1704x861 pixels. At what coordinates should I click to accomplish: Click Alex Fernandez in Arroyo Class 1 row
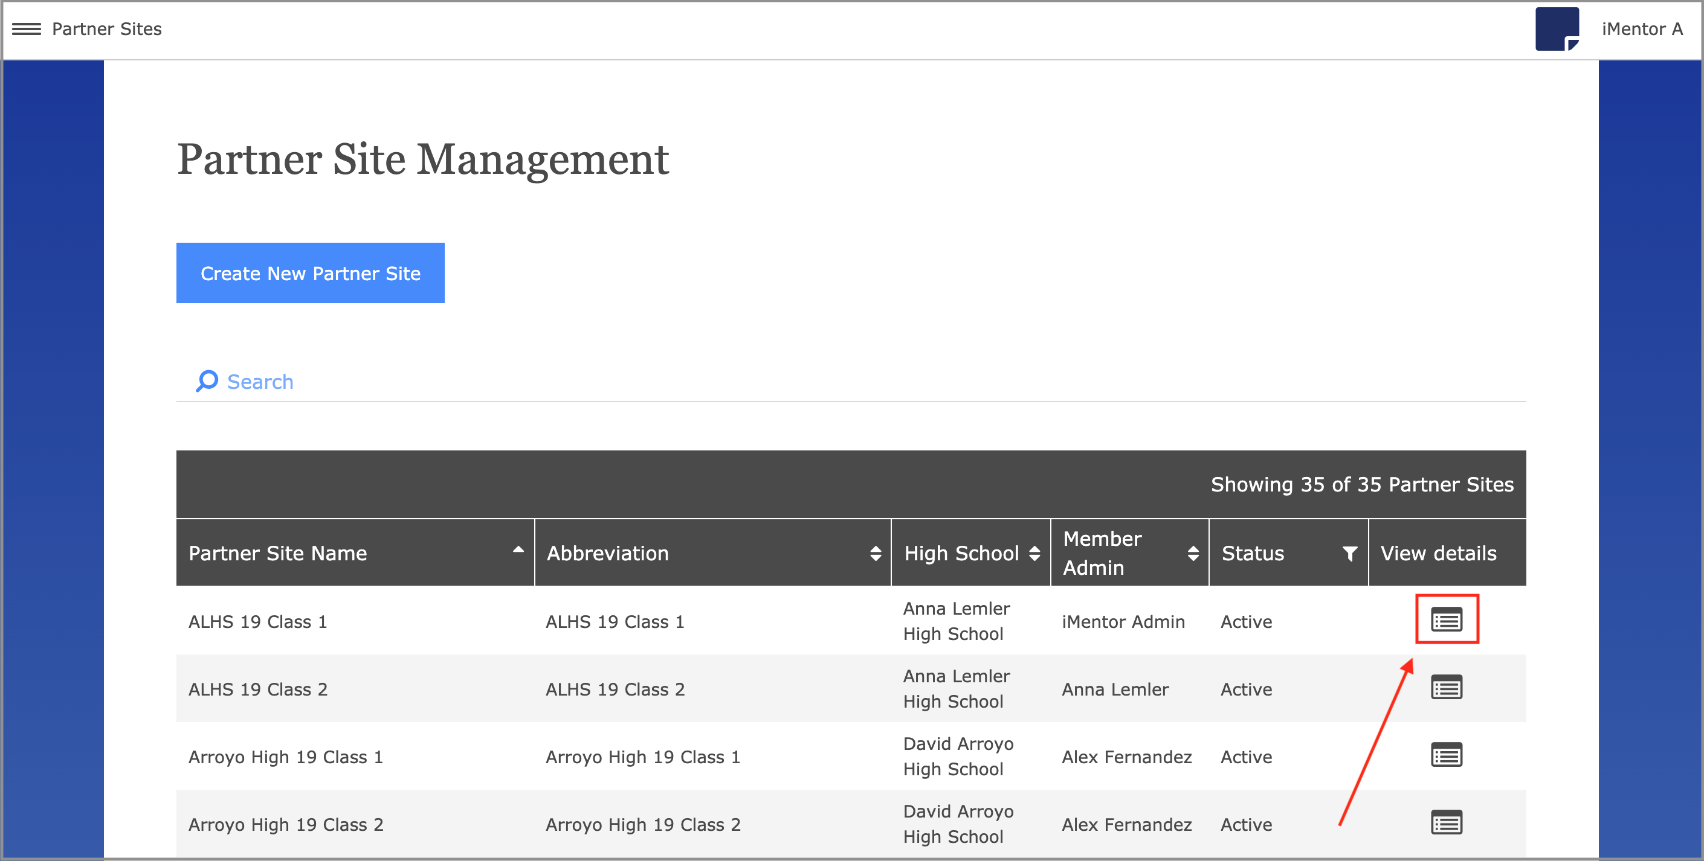[x=1126, y=757]
